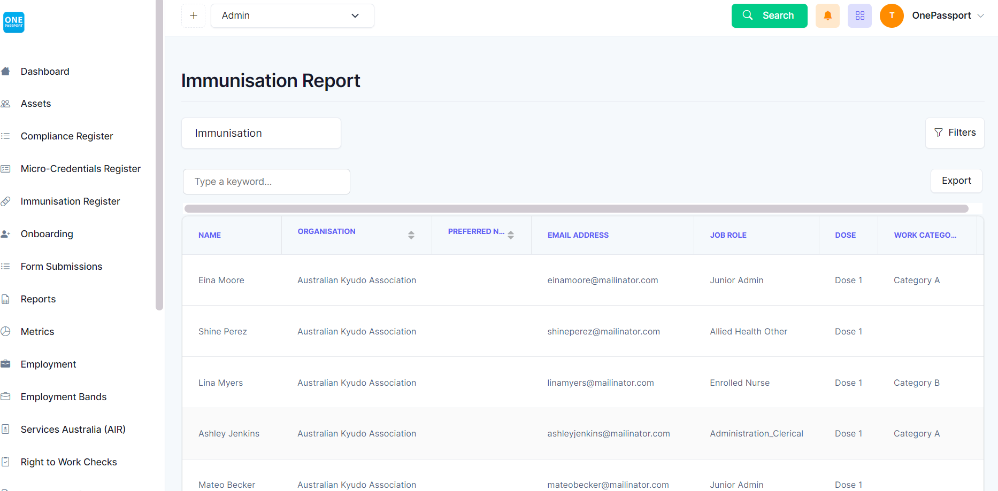Screen dimensions: 998x491
Task: Focus the Type a keyword input
Action: pyautogui.click(x=266, y=182)
